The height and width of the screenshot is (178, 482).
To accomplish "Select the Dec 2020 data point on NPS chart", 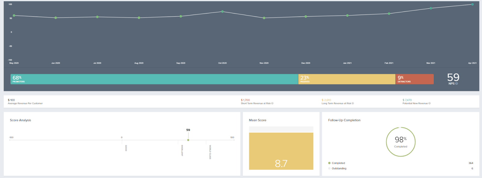I will (306, 17).
